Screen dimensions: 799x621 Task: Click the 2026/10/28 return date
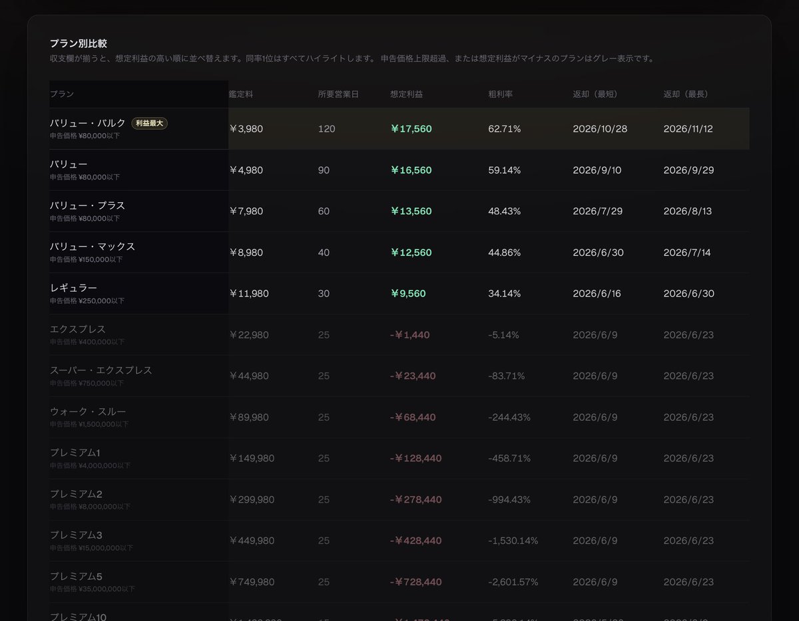(600, 129)
